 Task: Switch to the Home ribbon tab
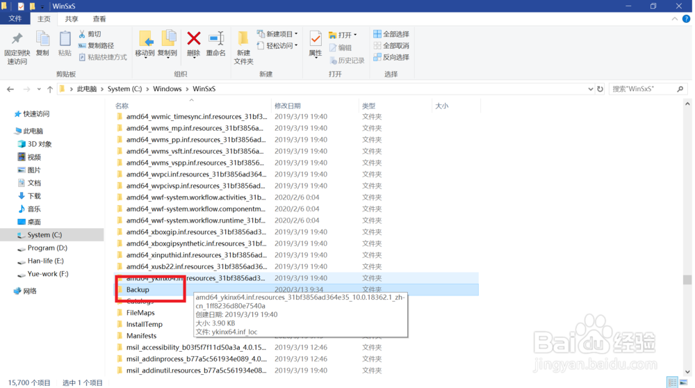click(44, 19)
